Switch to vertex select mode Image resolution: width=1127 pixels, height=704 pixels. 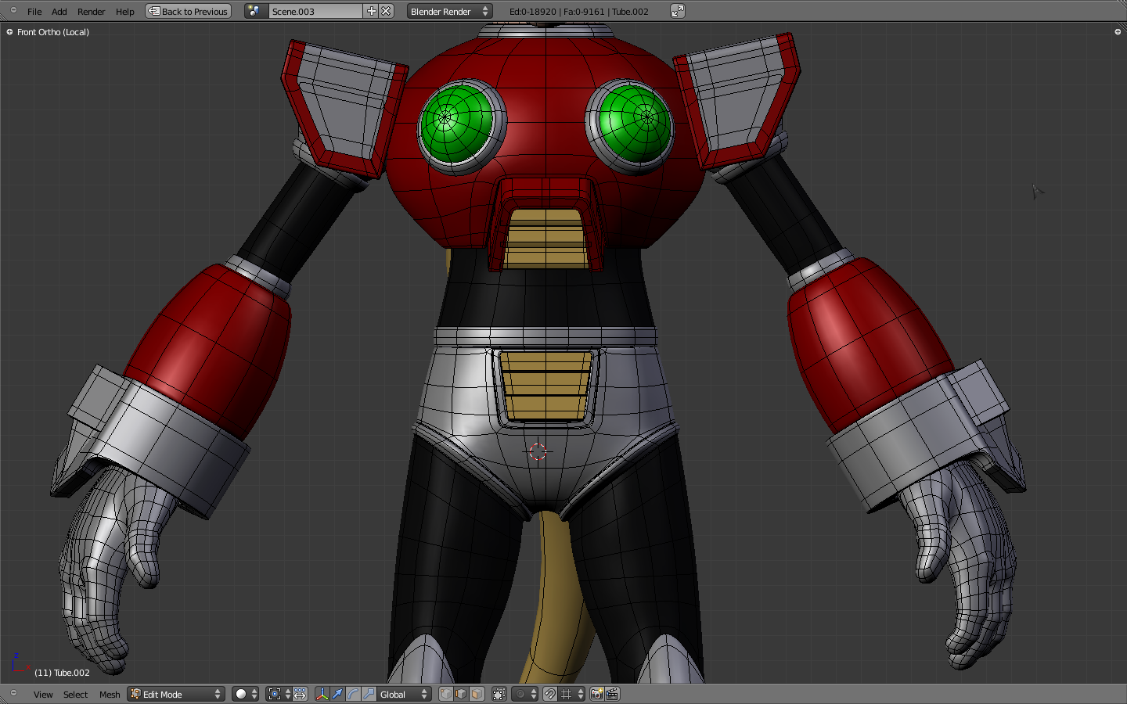(446, 695)
